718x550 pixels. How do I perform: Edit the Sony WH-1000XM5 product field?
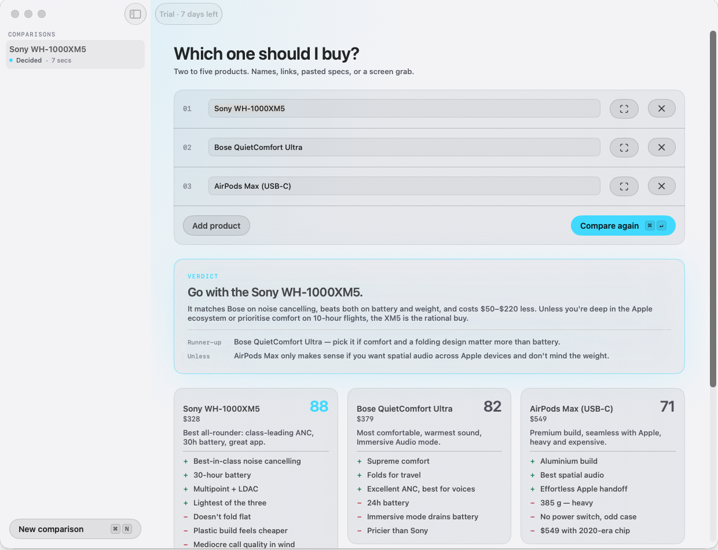[404, 108]
